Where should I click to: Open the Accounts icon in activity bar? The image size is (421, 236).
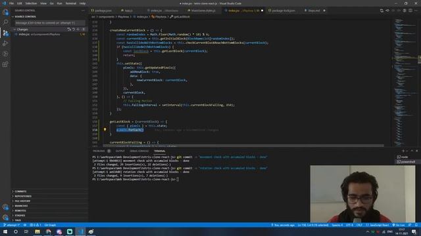pos(5,207)
